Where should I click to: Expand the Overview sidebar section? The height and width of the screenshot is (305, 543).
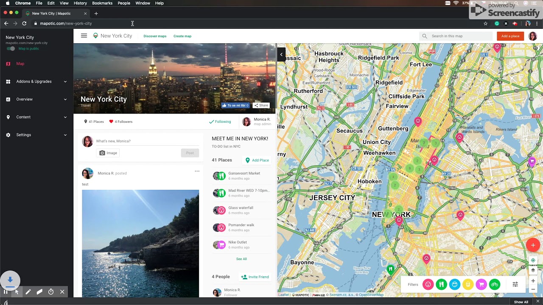(36, 99)
